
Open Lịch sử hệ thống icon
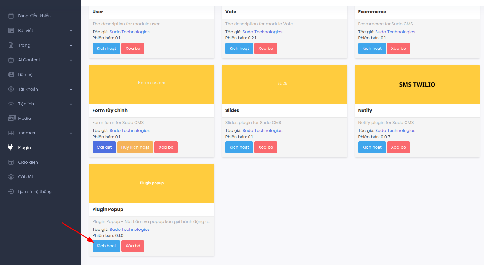click(x=11, y=191)
